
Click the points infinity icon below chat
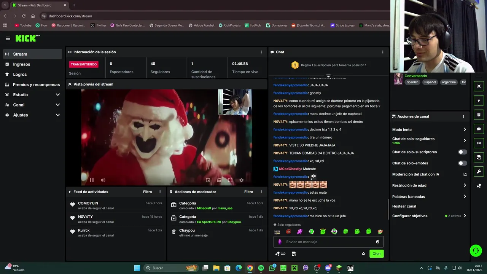[x=280, y=254]
